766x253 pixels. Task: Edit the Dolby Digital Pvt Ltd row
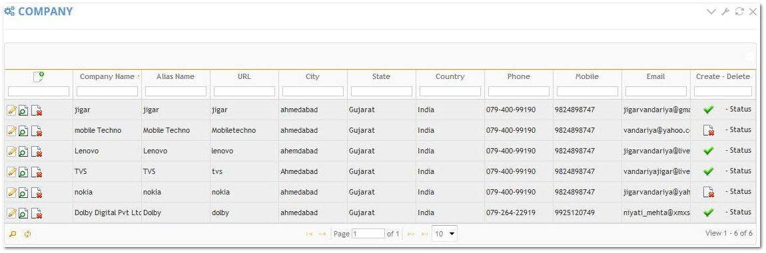(12, 213)
